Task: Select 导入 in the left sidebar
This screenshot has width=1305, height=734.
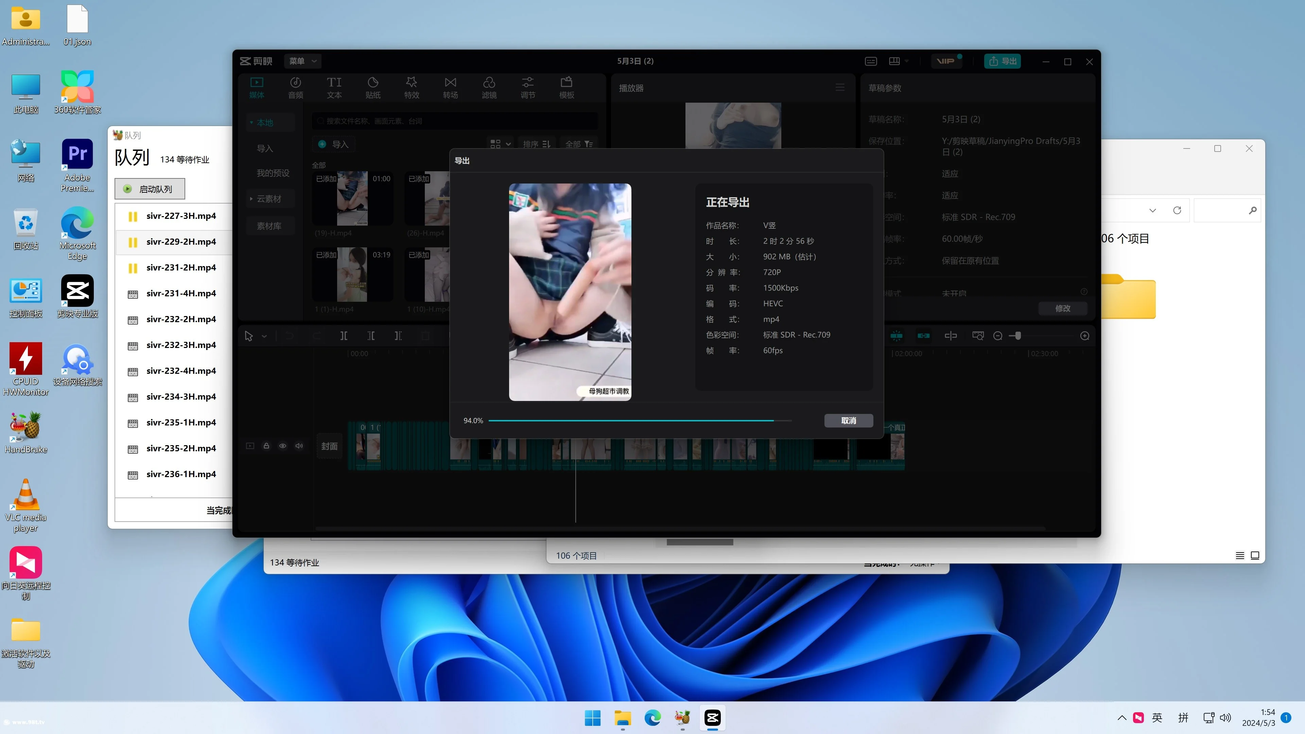Action: 265,148
